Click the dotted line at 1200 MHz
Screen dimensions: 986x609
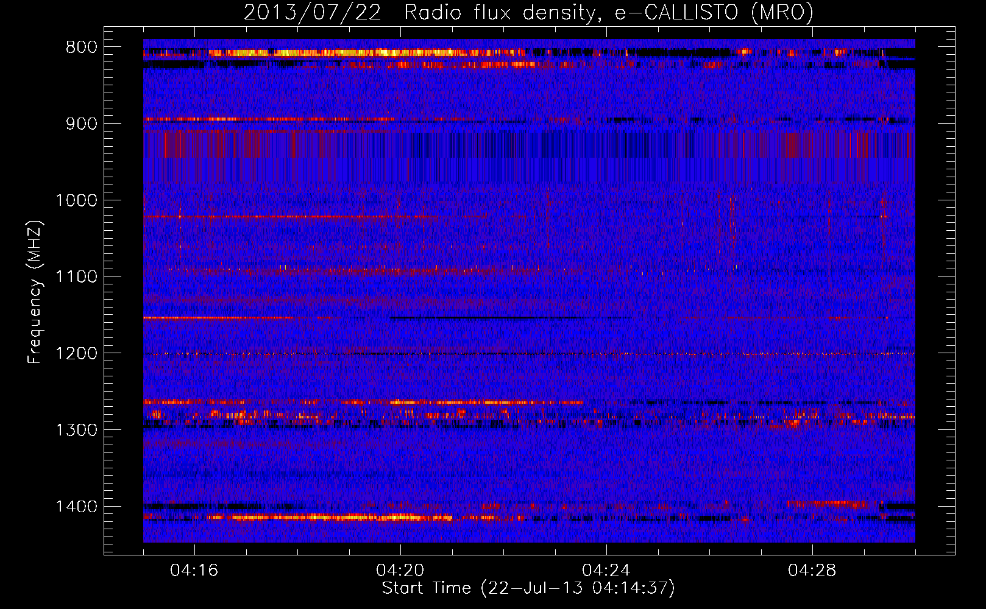click(x=529, y=353)
